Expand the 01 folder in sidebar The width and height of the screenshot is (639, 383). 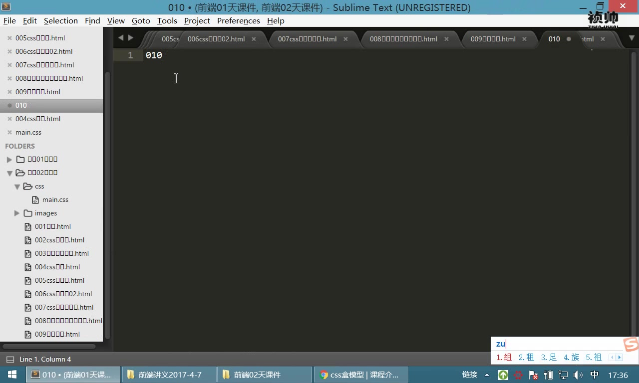click(9, 160)
